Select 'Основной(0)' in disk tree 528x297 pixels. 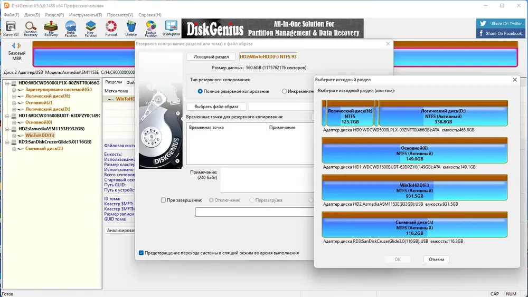pyautogui.click(x=39, y=122)
